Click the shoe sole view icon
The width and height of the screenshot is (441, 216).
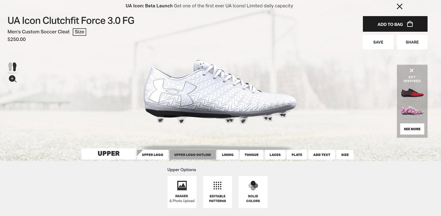click(x=12, y=67)
